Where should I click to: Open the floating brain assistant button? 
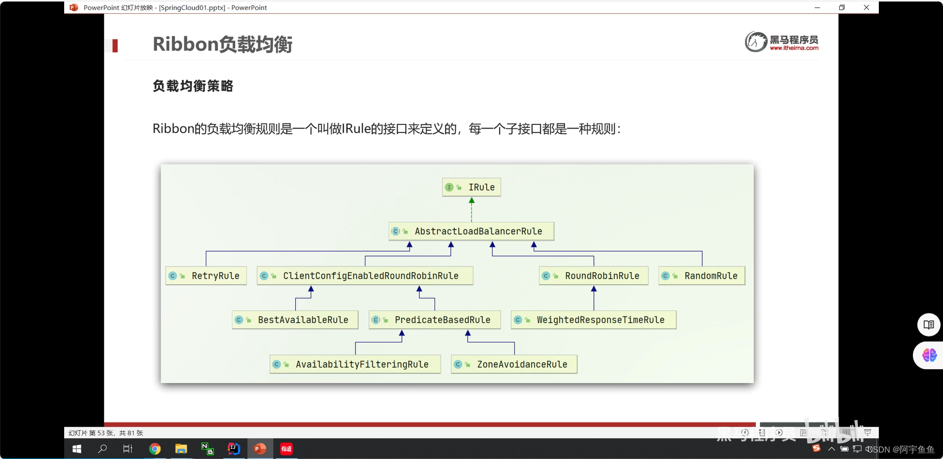pos(929,355)
